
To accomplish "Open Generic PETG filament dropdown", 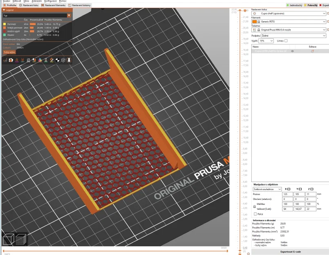I will [x=289, y=22].
